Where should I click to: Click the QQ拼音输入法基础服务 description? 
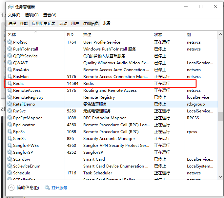tap(104, 56)
